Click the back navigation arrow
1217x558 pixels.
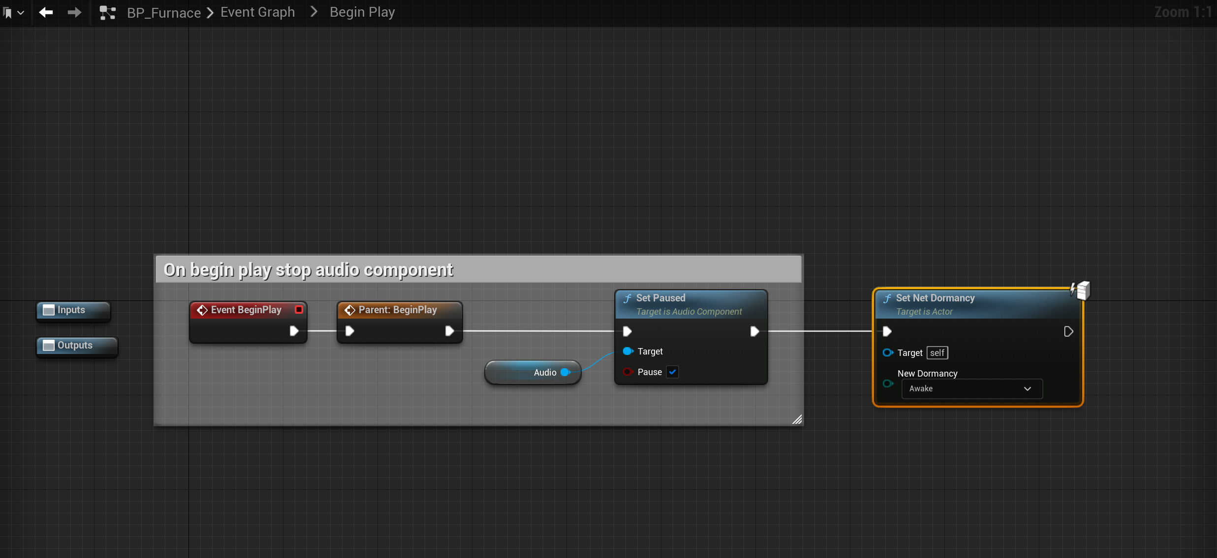46,12
